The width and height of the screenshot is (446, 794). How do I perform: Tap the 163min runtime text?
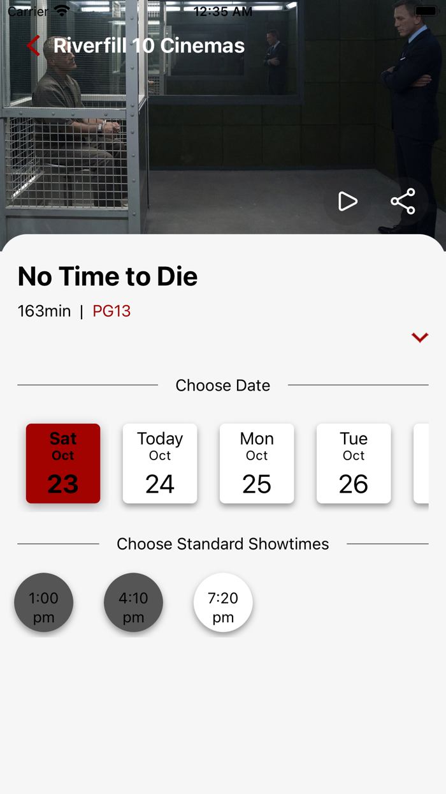coord(44,311)
